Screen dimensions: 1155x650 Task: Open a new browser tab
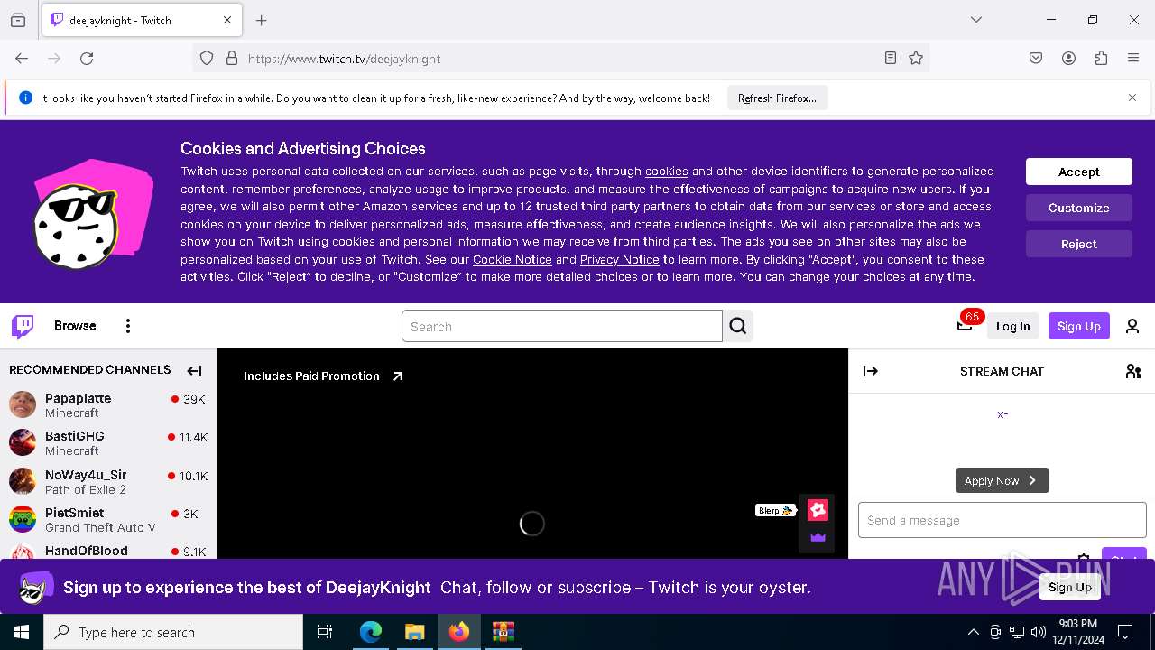point(262,20)
